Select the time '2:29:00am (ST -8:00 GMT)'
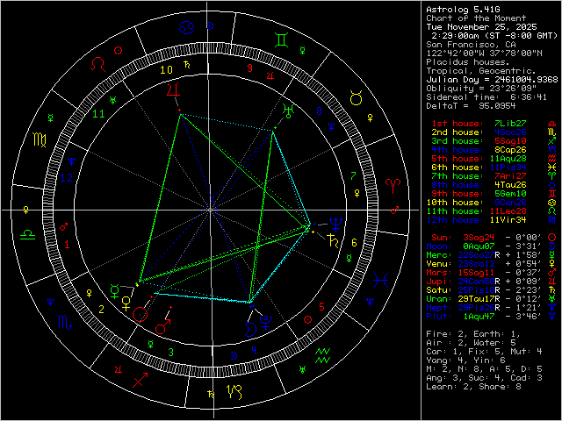 (494, 36)
